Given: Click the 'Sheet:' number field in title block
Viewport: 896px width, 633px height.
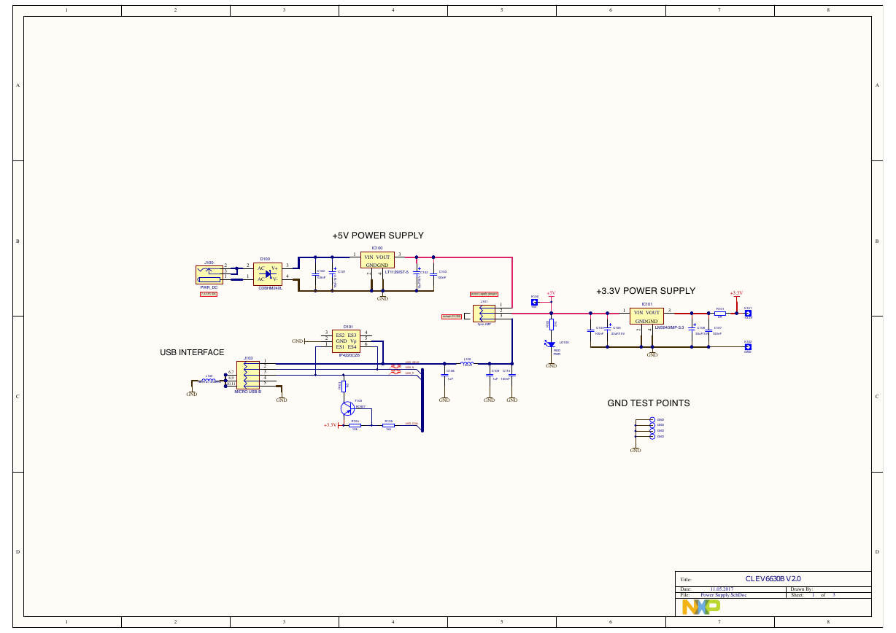Looking at the screenshot, I should (812, 595).
